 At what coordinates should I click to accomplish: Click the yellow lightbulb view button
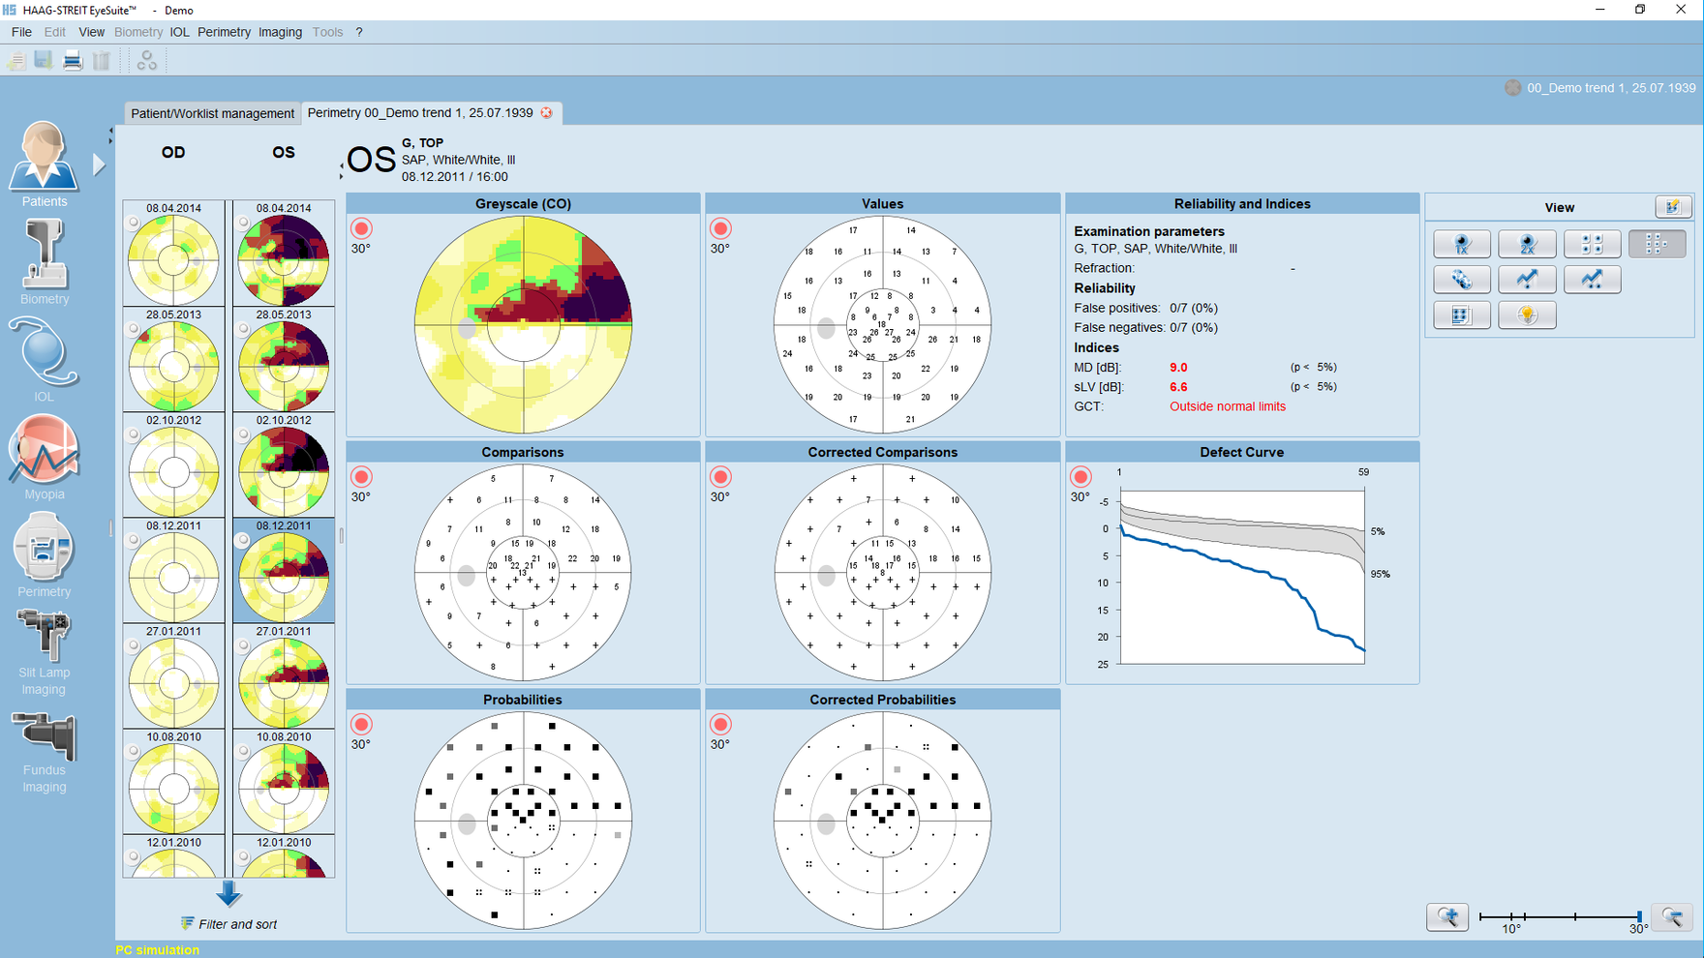[x=1527, y=315]
